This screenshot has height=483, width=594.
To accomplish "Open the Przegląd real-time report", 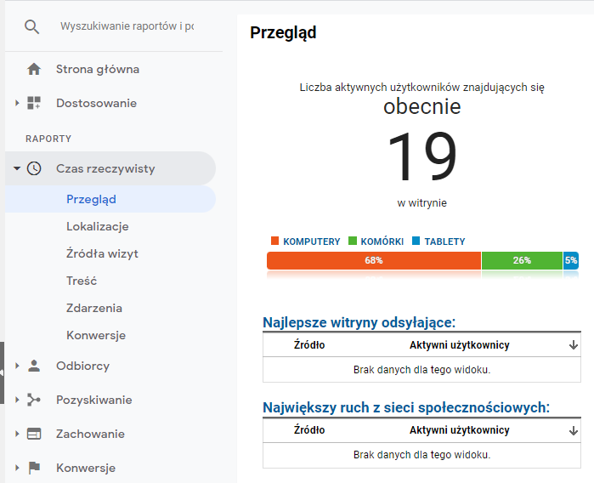I will pyautogui.click(x=91, y=200).
